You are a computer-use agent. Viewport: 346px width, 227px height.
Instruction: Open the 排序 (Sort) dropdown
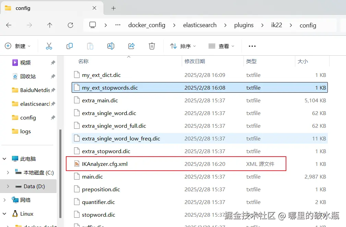(x=183, y=46)
